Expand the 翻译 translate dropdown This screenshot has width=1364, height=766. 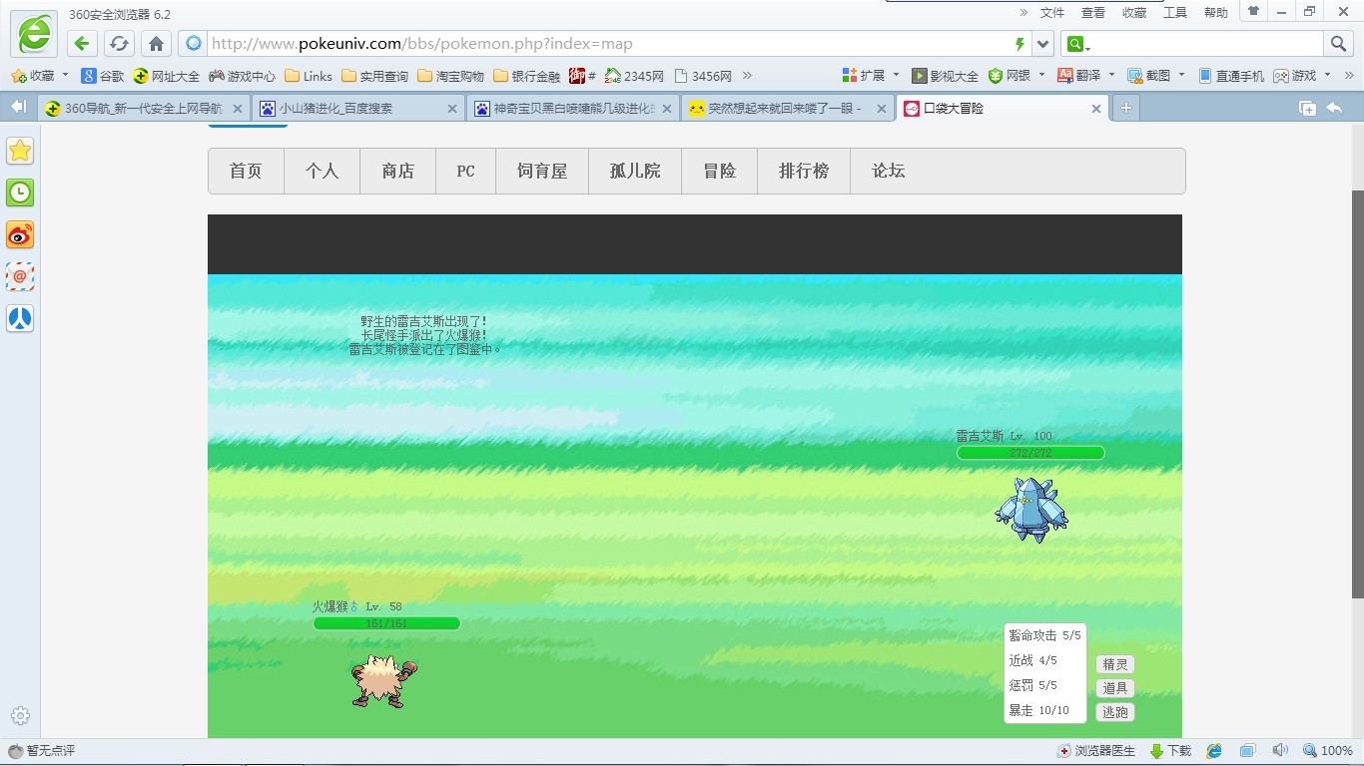click(1111, 75)
